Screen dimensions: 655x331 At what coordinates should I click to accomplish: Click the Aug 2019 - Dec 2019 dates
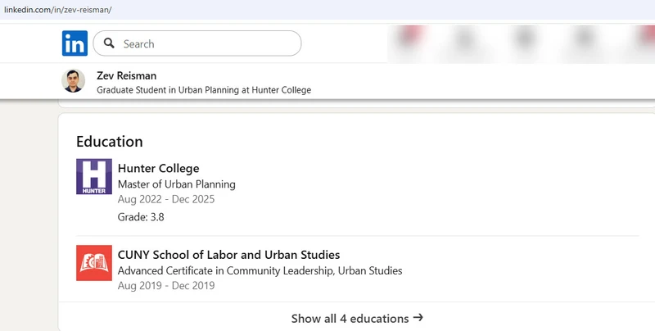pyautogui.click(x=165, y=286)
